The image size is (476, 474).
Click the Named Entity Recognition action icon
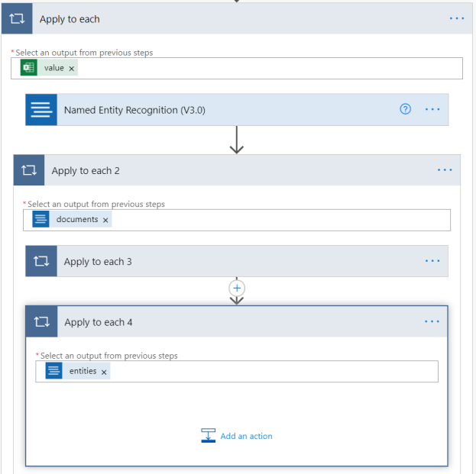pyautogui.click(x=41, y=110)
